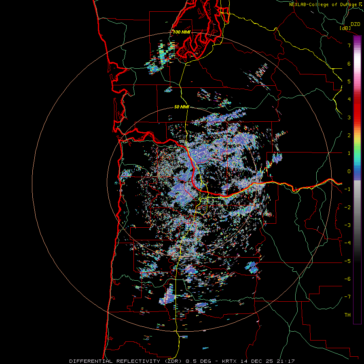This screenshot has width=364, height=364.
Task: Click the color scale value 4
Action: 349,99
